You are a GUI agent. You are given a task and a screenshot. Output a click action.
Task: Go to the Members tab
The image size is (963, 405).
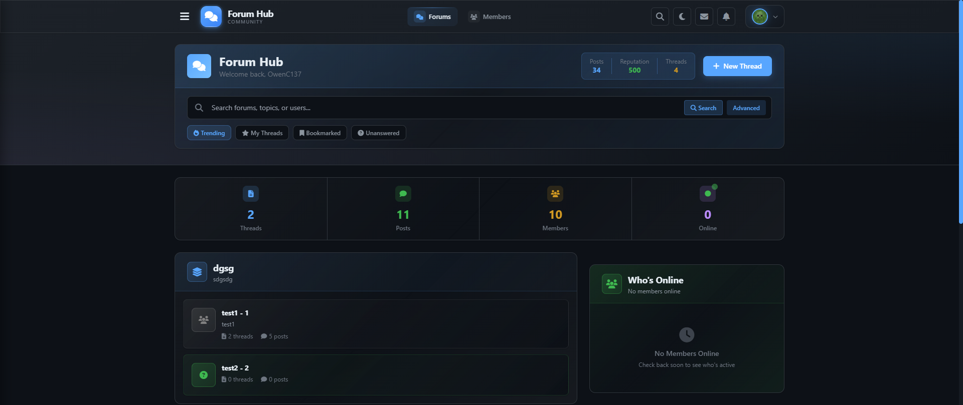pos(490,17)
